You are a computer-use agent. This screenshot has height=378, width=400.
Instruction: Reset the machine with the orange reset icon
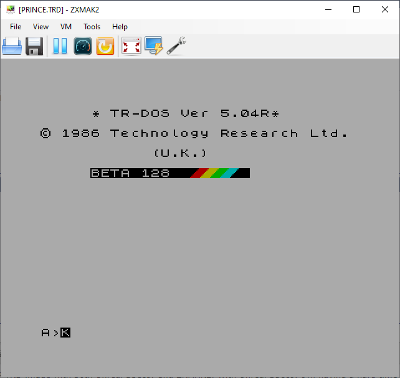click(x=105, y=46)
